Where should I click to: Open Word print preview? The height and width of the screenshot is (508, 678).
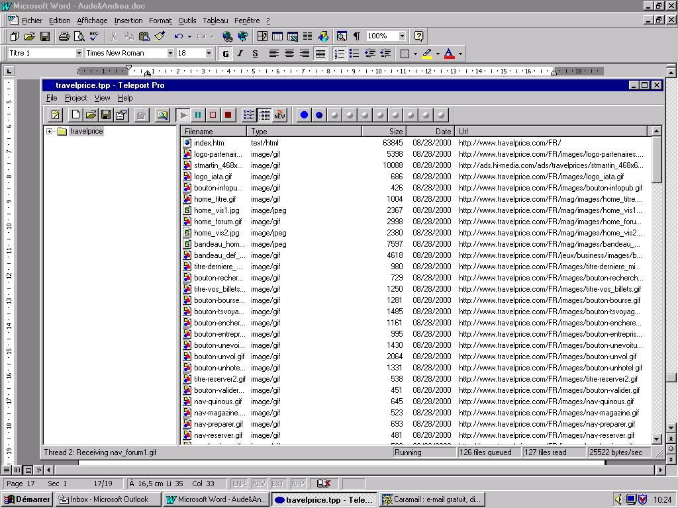(x=79, y=36)
